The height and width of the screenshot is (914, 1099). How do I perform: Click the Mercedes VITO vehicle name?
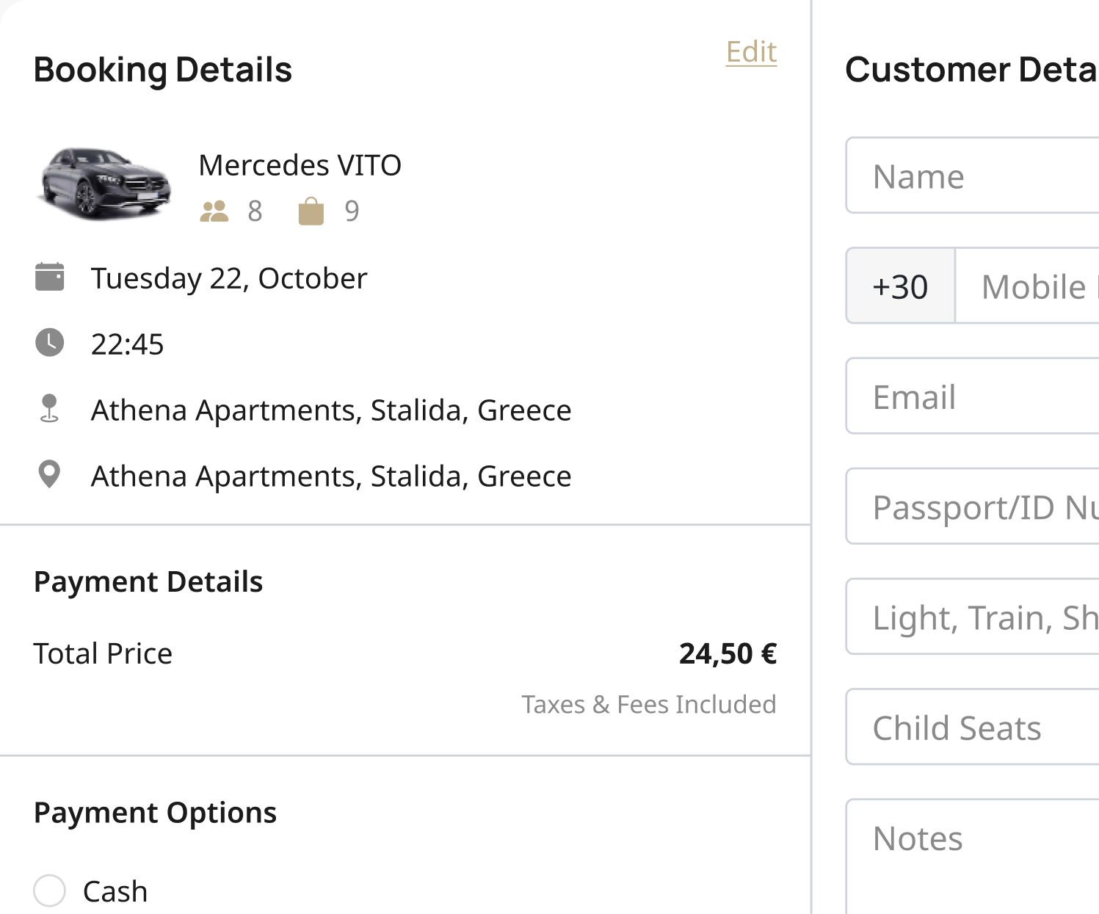(x=300, y=165)
